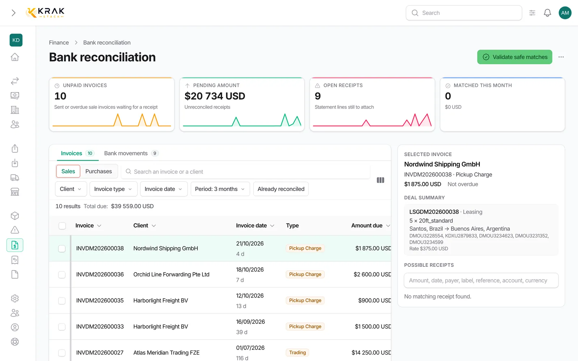Sort by the Invoice date column header
This screenshot has height=361, width=578.
click(255, 226)
